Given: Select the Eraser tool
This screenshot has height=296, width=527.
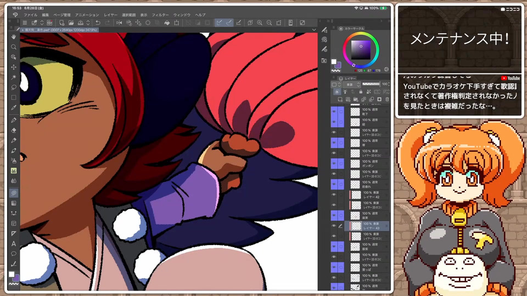Looking at the screenshot, I should [14, 130].
